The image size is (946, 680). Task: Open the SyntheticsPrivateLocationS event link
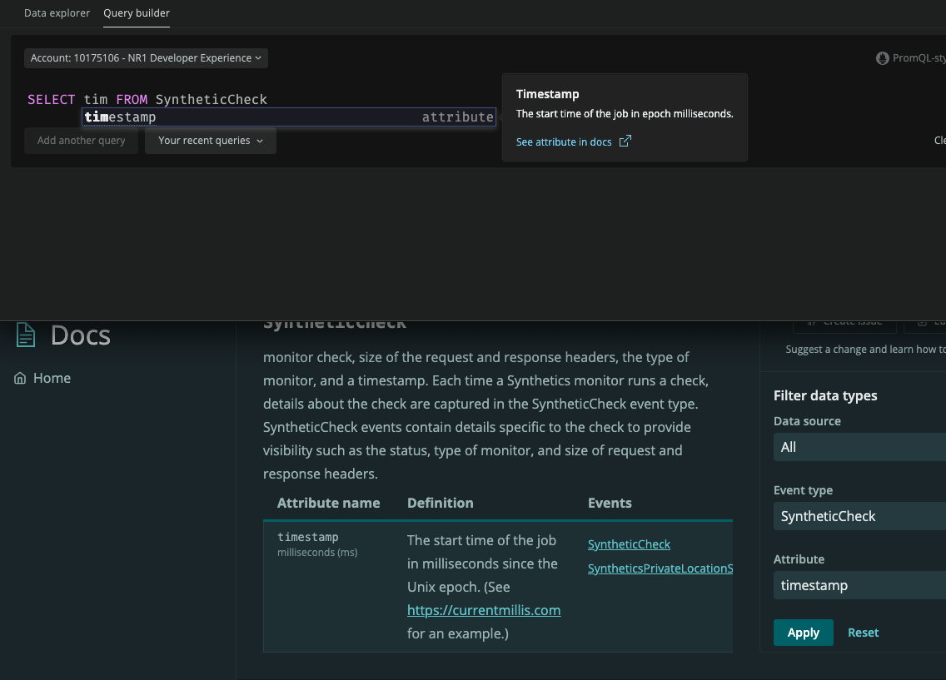660,568
